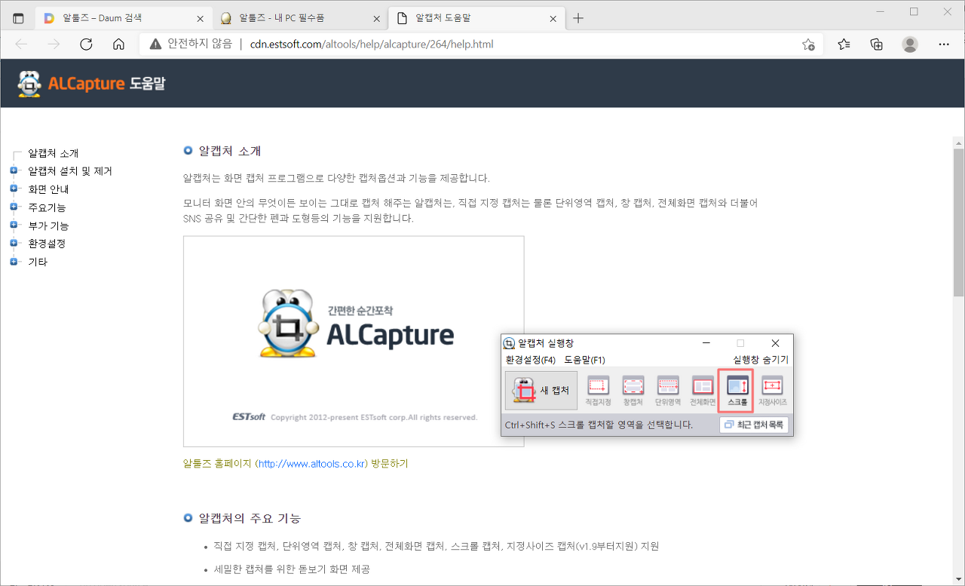The image size is (965, 586).
Task: Expand the 화면 안내 tree node
Action: click(14, 189)
